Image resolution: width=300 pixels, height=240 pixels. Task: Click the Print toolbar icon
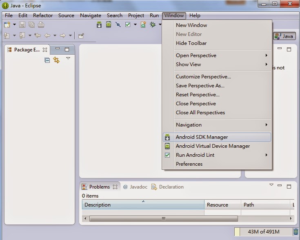[41, 24]
